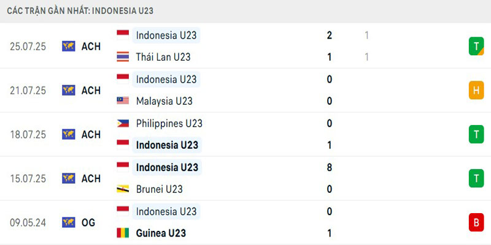Click the Brunei flag icon
Screen dimensions: 491x245
click(123, 189)
